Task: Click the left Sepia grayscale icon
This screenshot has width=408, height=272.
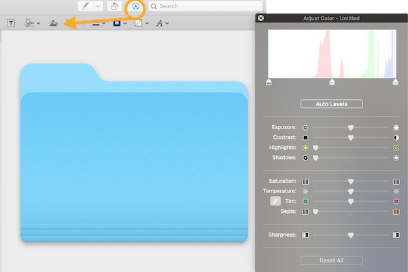Action: pos(305,211)
